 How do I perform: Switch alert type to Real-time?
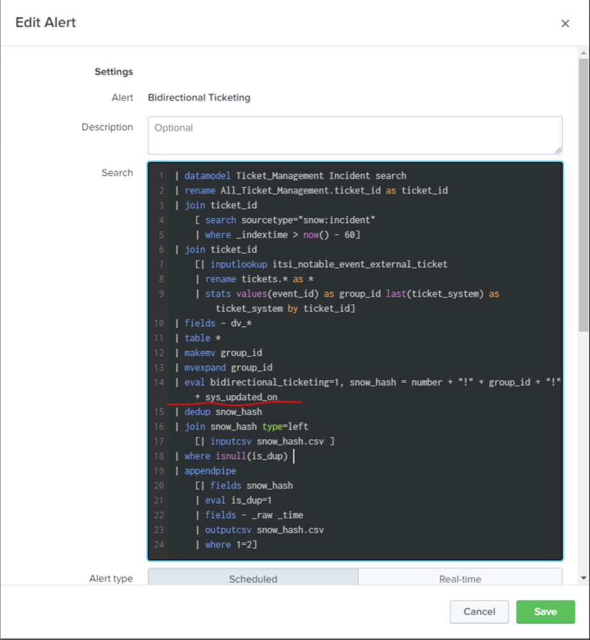460,578
